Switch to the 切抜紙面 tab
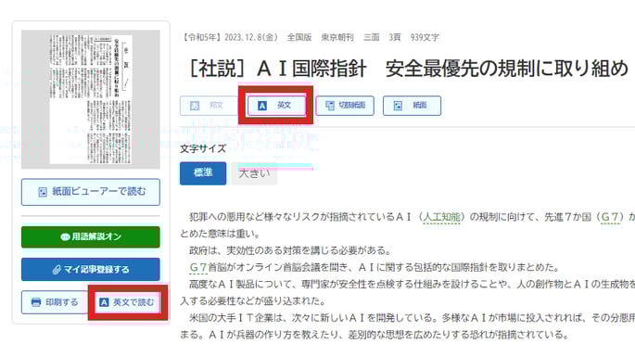Image resolution: width=635 pixels, height=344 pixels. [345, 106]
